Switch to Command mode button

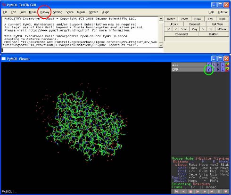[181, 34]
